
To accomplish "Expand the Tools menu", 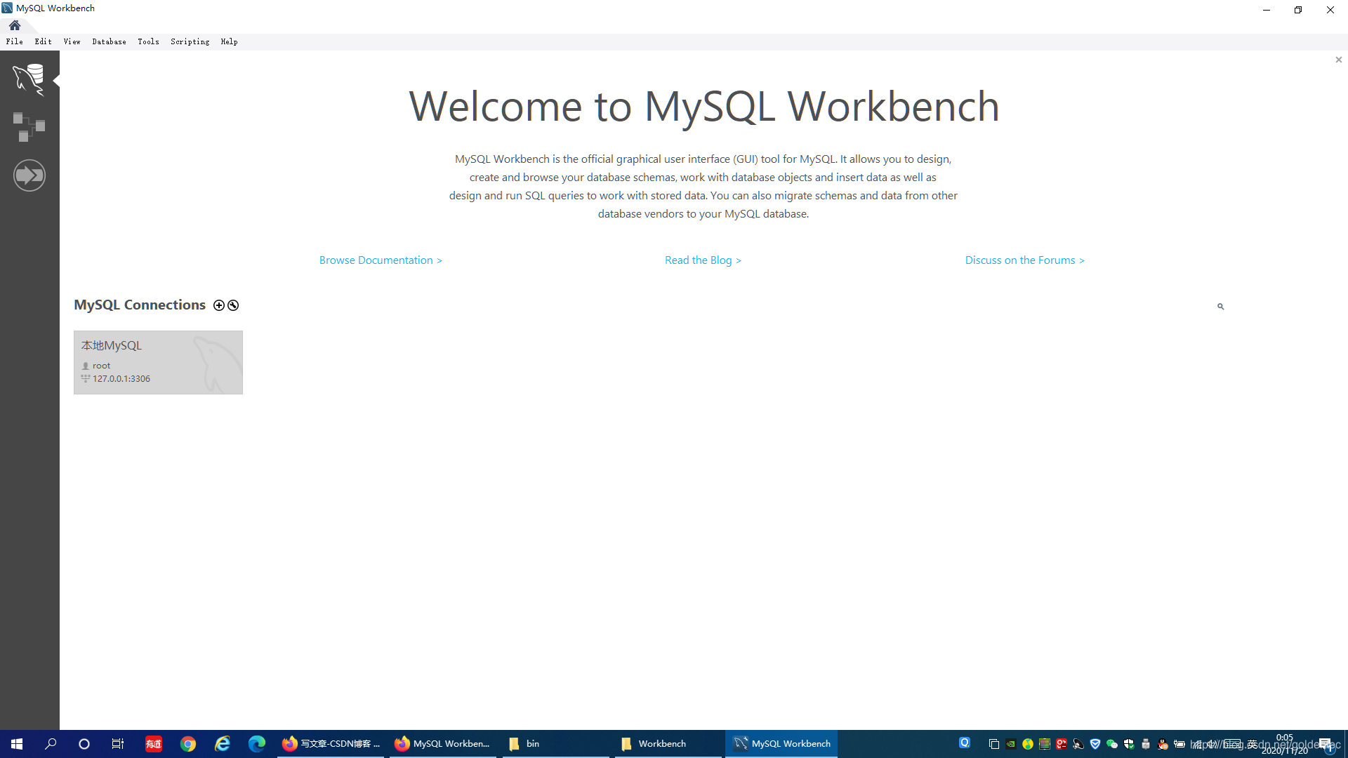I will [147, 41].
